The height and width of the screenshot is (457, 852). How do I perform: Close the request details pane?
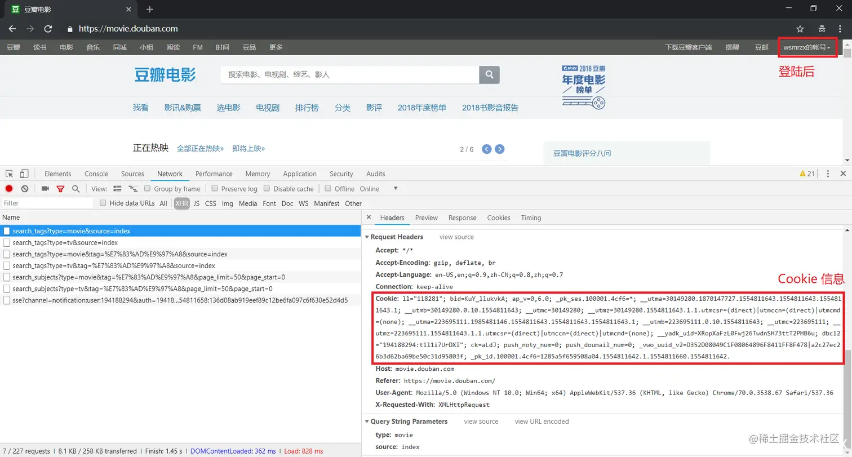369,218
